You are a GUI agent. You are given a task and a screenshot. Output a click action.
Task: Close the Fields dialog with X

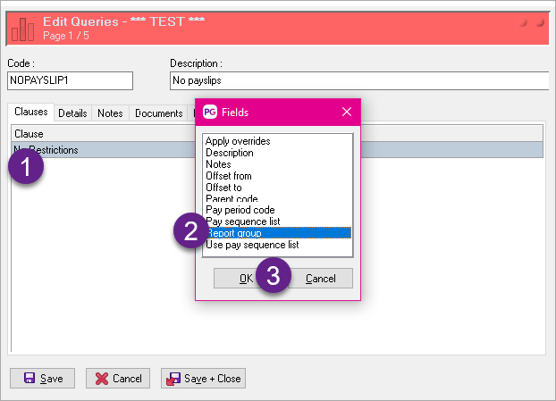(x=347, y=112)
